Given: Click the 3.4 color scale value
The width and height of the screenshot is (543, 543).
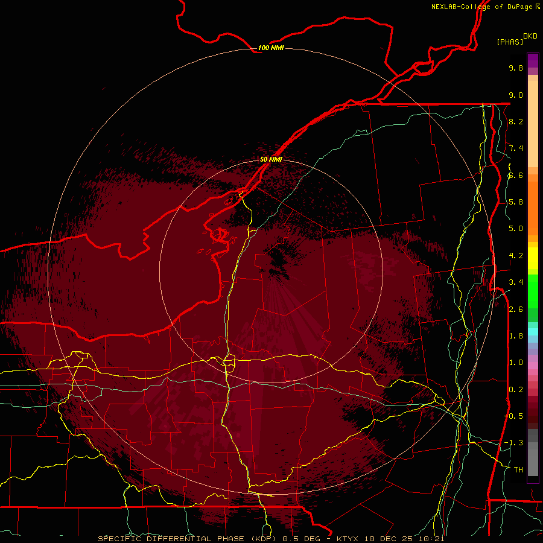Looking at the screenshot, I should point(516,282).
